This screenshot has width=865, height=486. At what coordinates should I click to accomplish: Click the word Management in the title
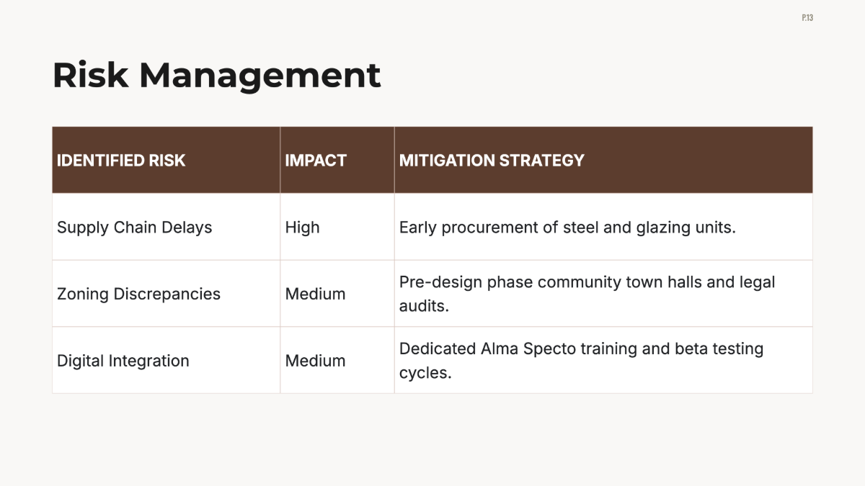[x=260, y=75]
